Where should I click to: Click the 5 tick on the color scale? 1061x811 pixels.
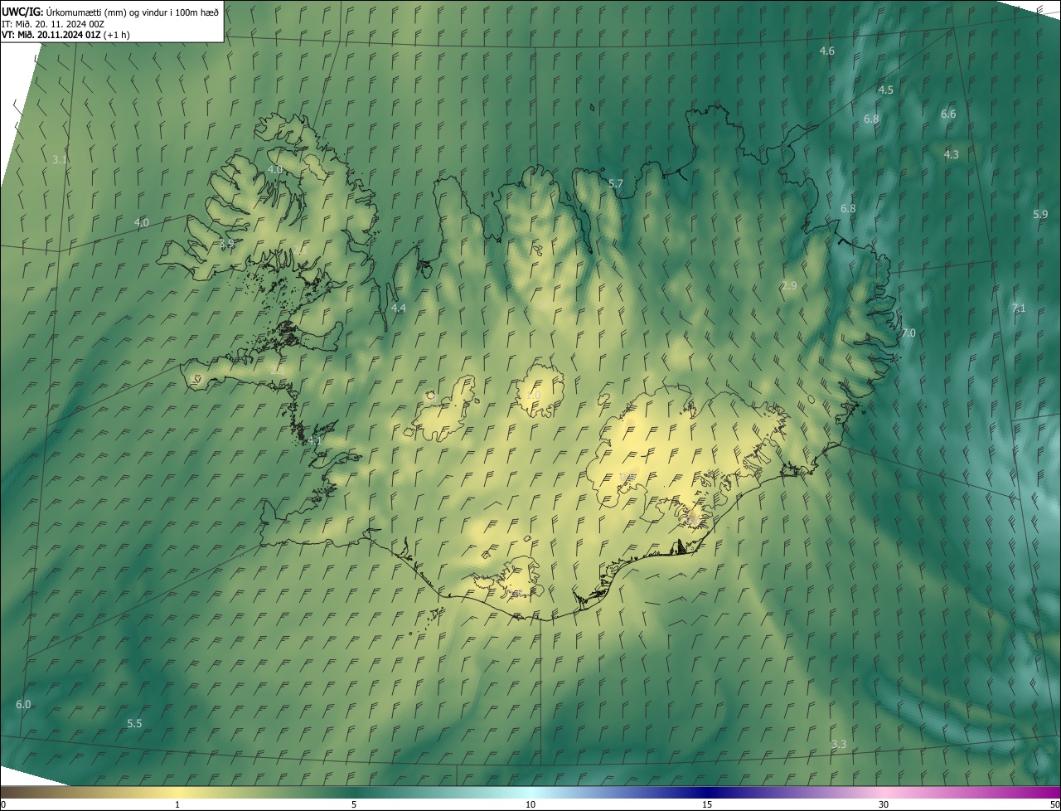coord(354,804)
